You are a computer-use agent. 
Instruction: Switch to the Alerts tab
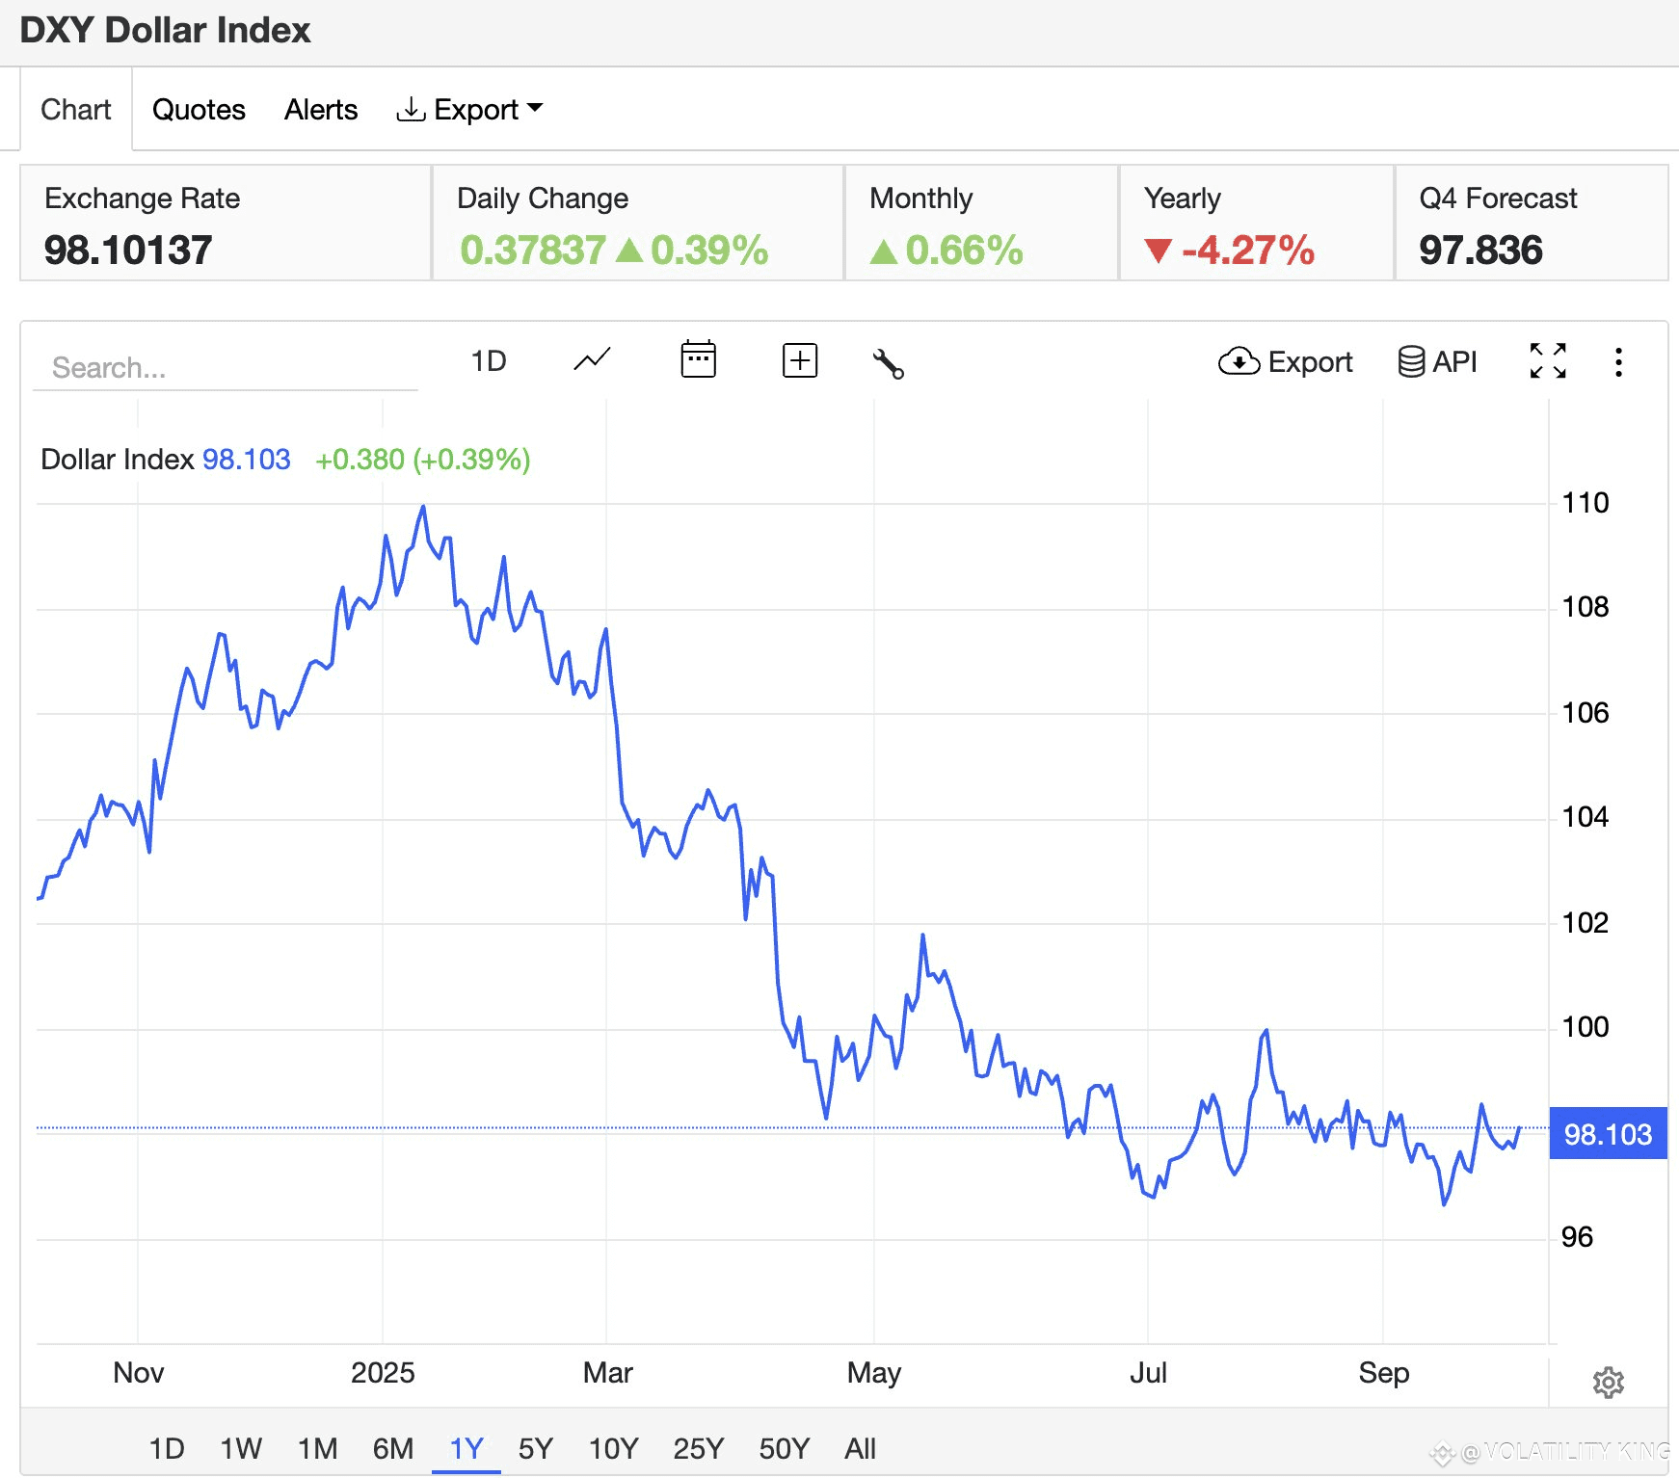click(321, 110)
